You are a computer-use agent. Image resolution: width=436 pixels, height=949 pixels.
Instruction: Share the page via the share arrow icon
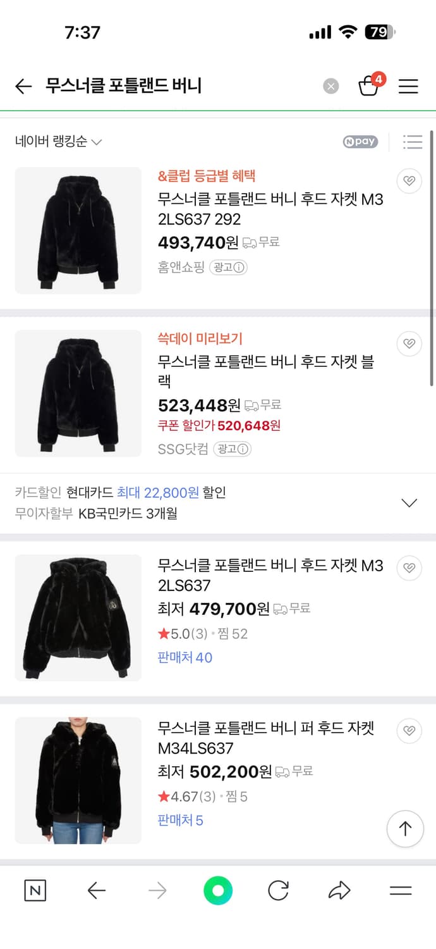(339, 890)
